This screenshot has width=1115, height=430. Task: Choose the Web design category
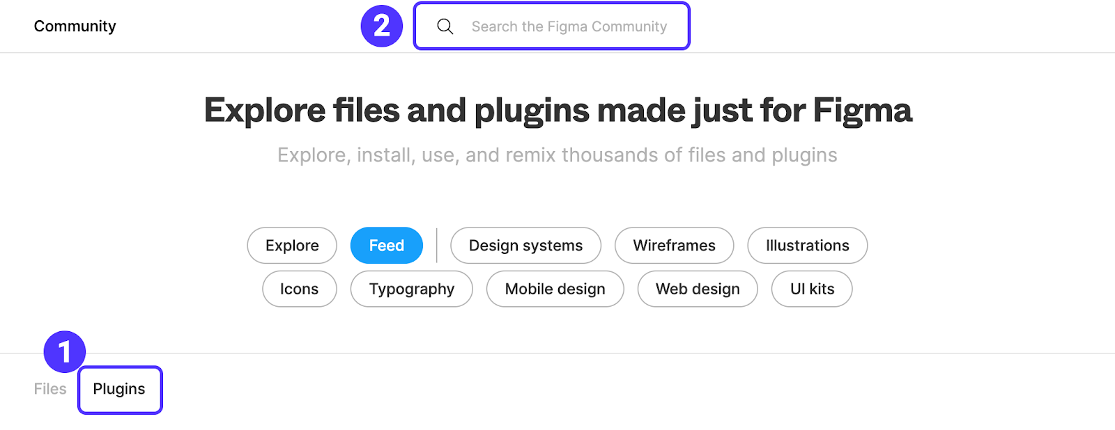point(698,289)
